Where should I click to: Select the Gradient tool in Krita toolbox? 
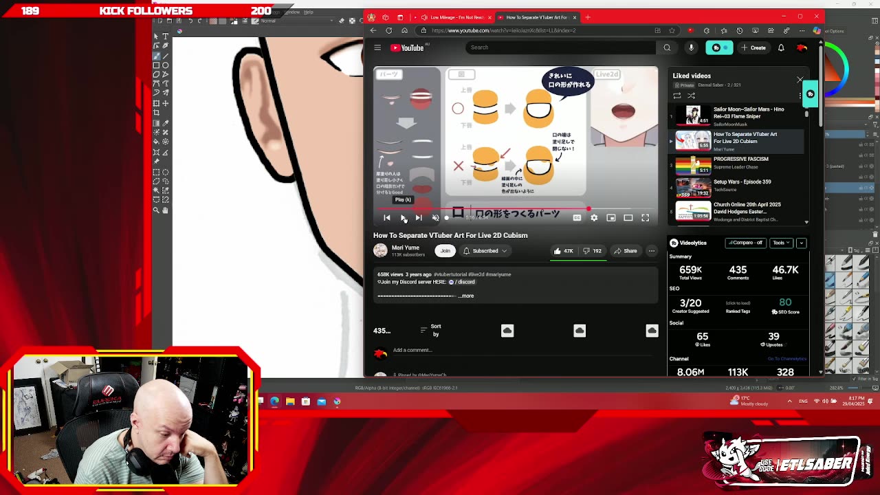click(x=156, y=122)
